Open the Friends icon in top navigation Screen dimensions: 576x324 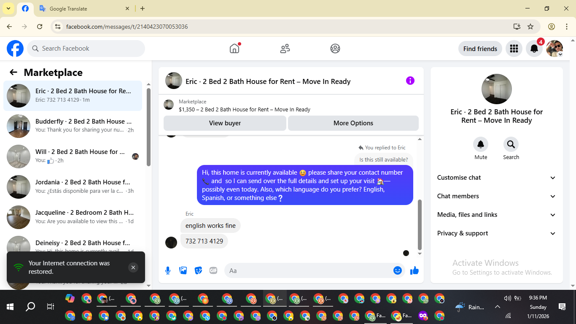[x=285, y=49]
